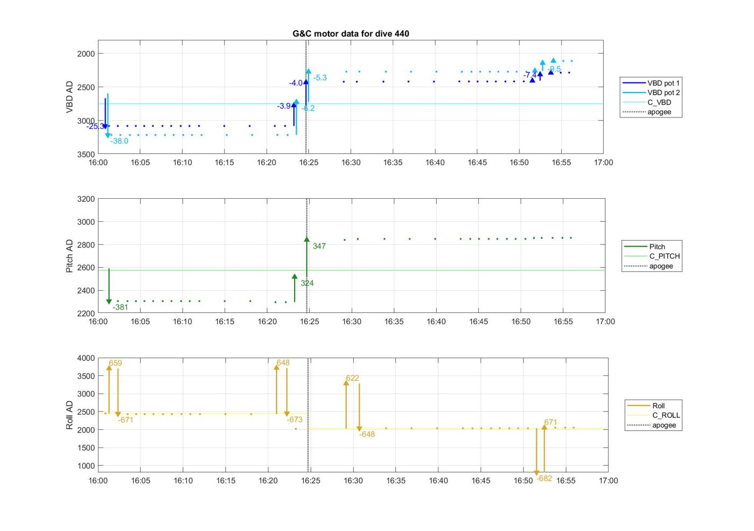Click the "16:30" tick under the Pitch plot
Viewport: 754px width, 531px height.
coord(352,322)
